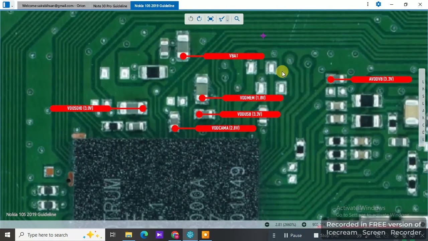Click the VDDMEM (1.8V) label
The width and height of the screenshot is (428, 241).
click(x=252, y=98)
